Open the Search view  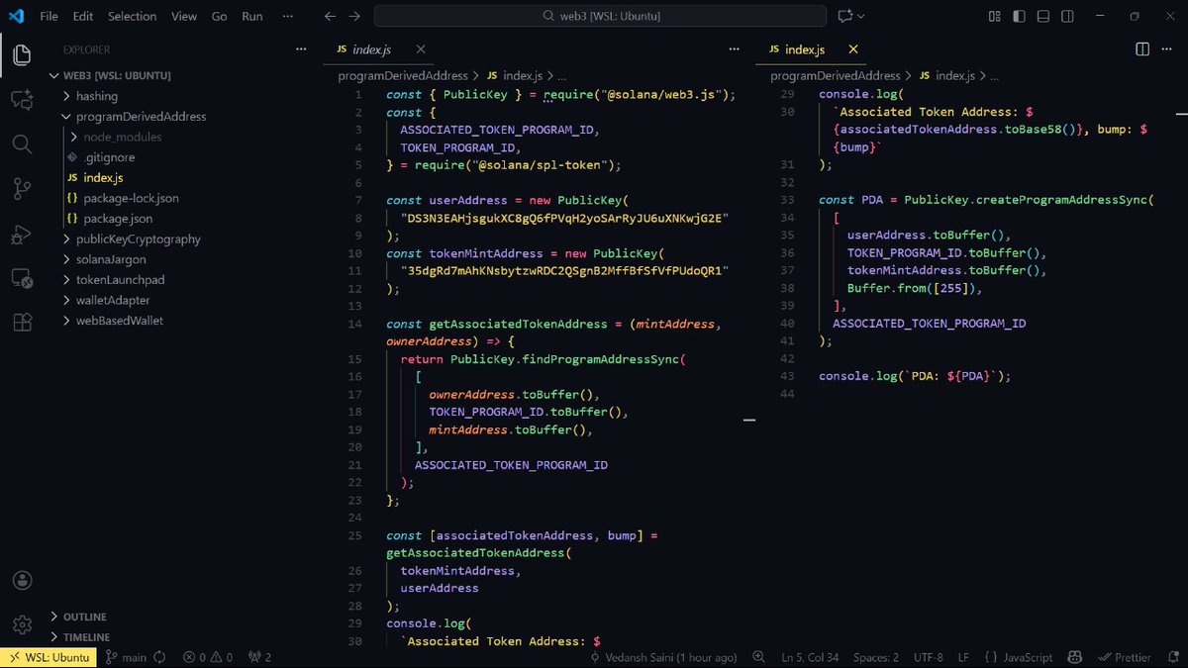21,143
